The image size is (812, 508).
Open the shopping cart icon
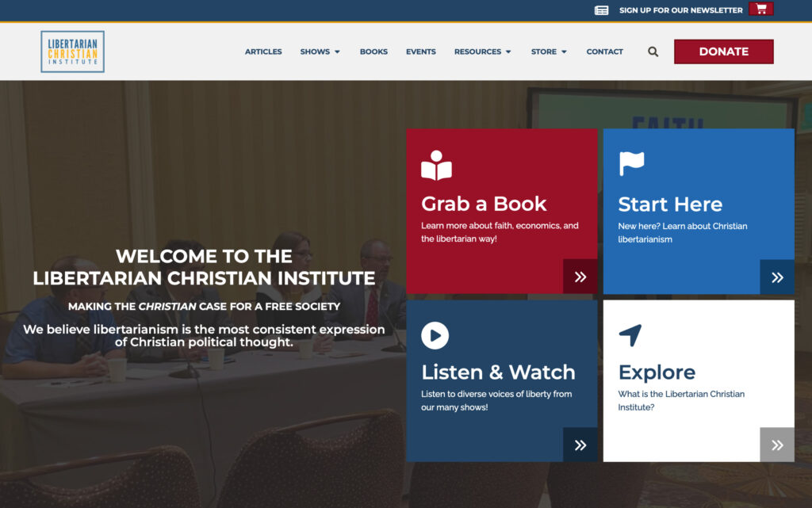pyautogui.click(x=760, y=9)
